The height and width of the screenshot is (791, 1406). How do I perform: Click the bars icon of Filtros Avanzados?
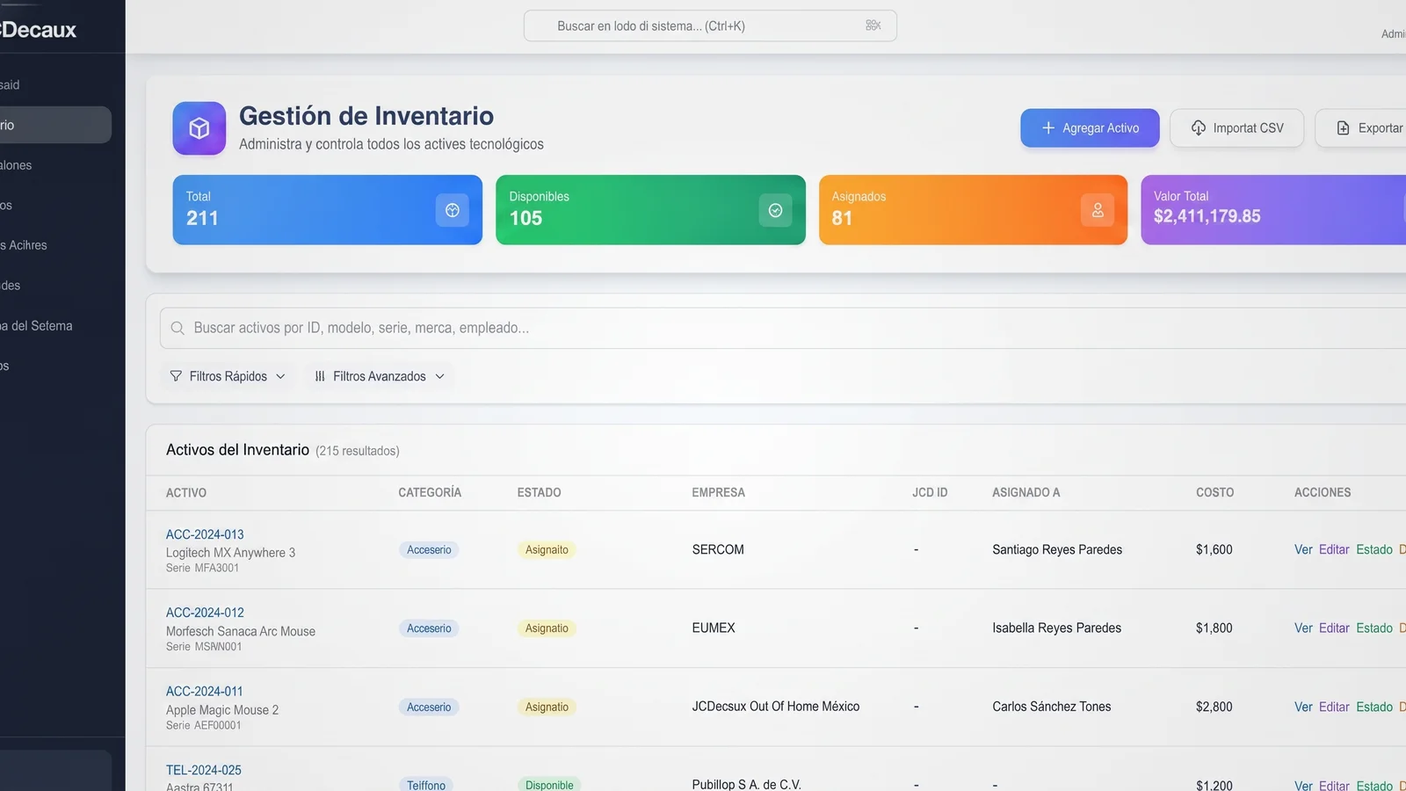[320, 376]
